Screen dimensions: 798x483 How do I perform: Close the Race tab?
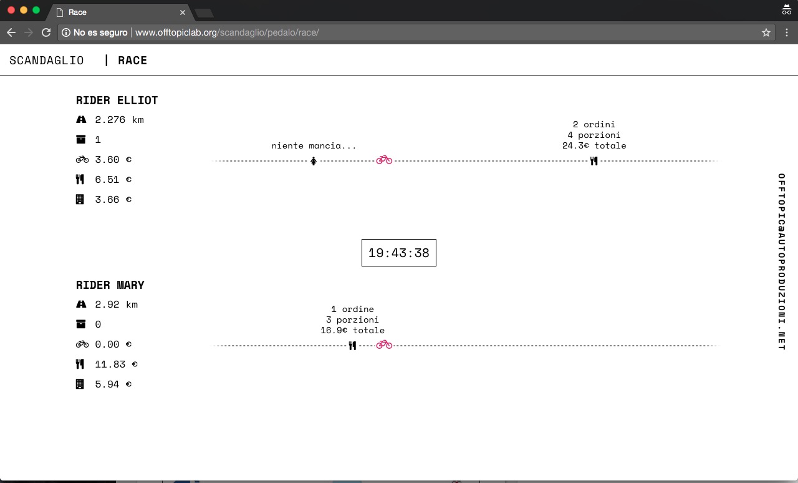pos(183,12)
